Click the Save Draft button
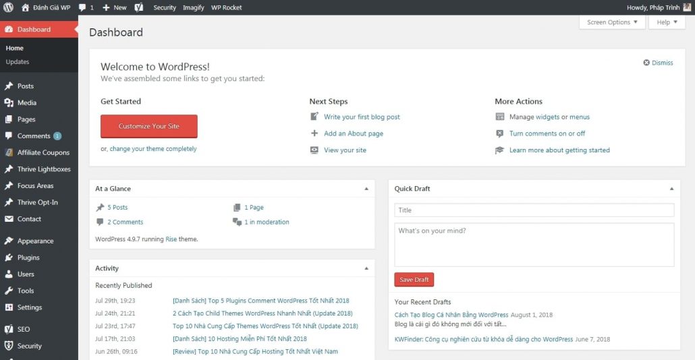Image resolution: width=695 pixels, height=360 pixels. point(414,279)
